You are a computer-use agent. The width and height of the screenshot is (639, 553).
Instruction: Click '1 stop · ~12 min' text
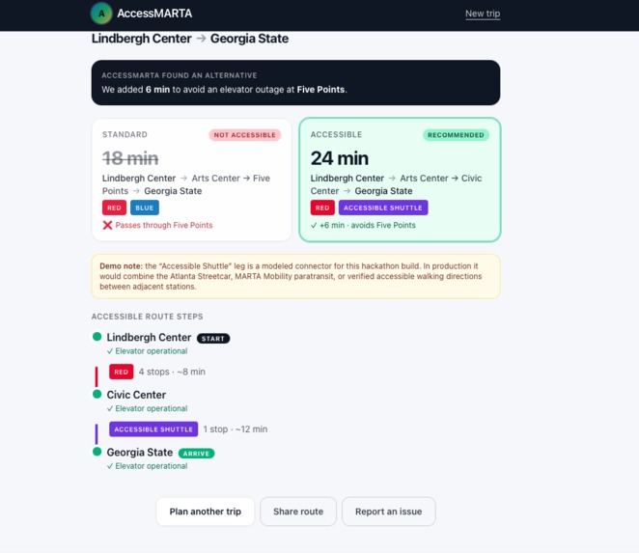tap(236, 429)
